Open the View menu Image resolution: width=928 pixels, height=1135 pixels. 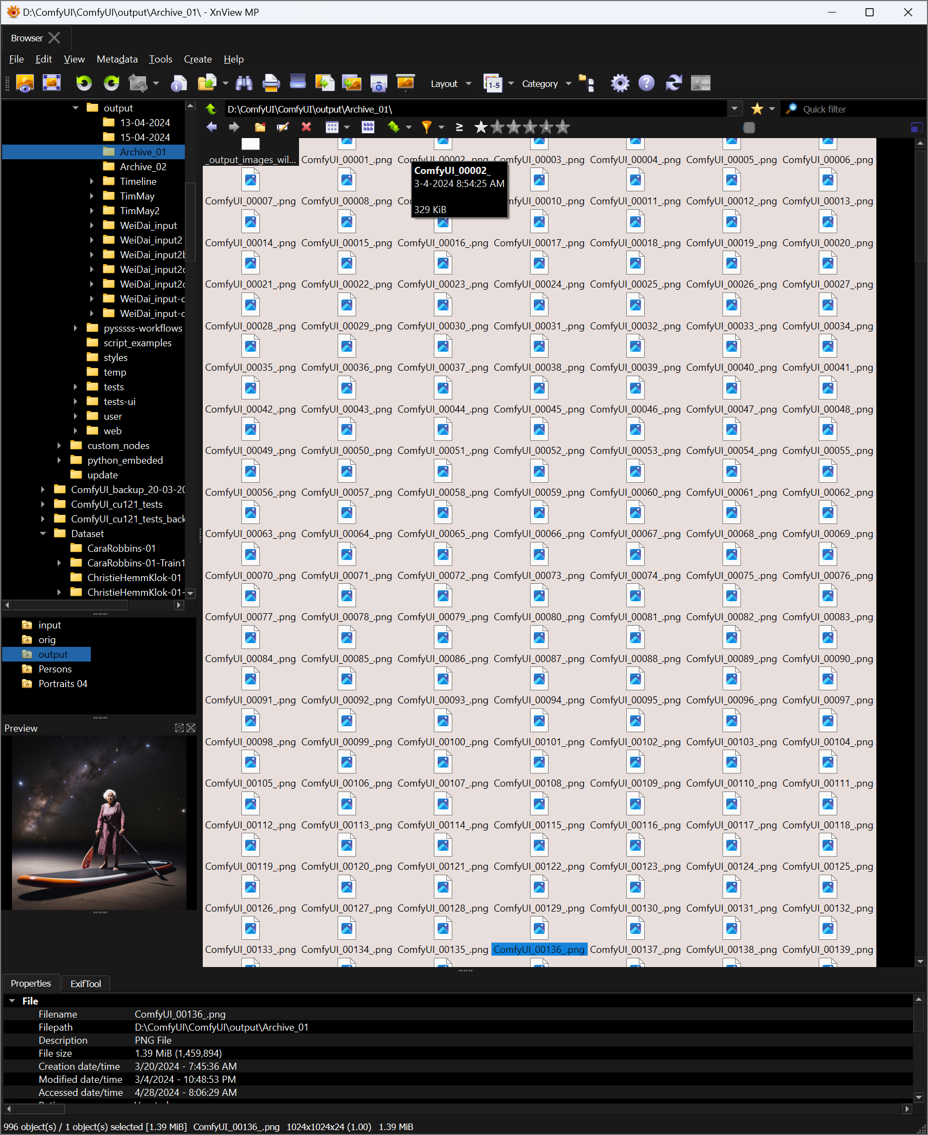pyautogui.click(x=74, y=59)
